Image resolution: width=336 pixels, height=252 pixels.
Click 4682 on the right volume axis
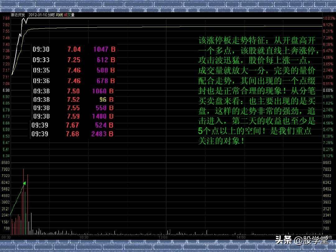pyautogui.click(x=327, y=195)
